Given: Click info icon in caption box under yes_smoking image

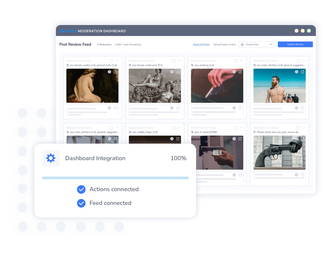Looking at the screenshot, I should [234, 108].
